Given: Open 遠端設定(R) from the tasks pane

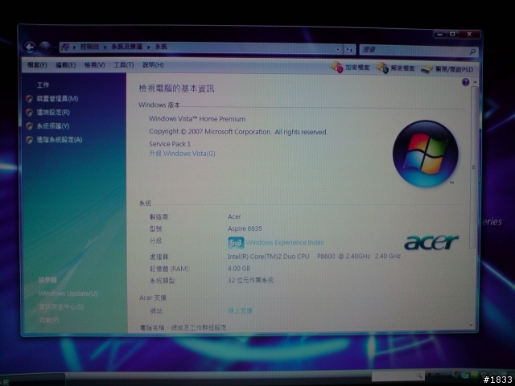Looking at the screenshot, I should pos(53,113).
